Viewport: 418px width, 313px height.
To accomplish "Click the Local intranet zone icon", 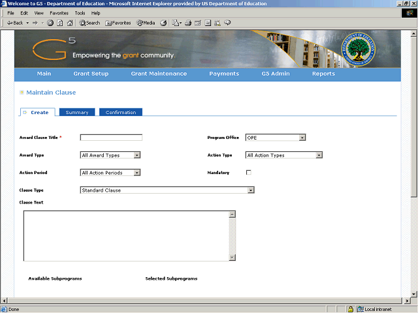I will click(361, 309).
